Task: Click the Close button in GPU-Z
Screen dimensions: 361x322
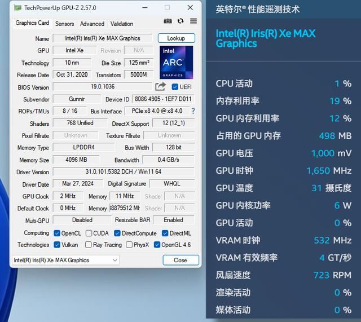Action: [x=180, y=260]
